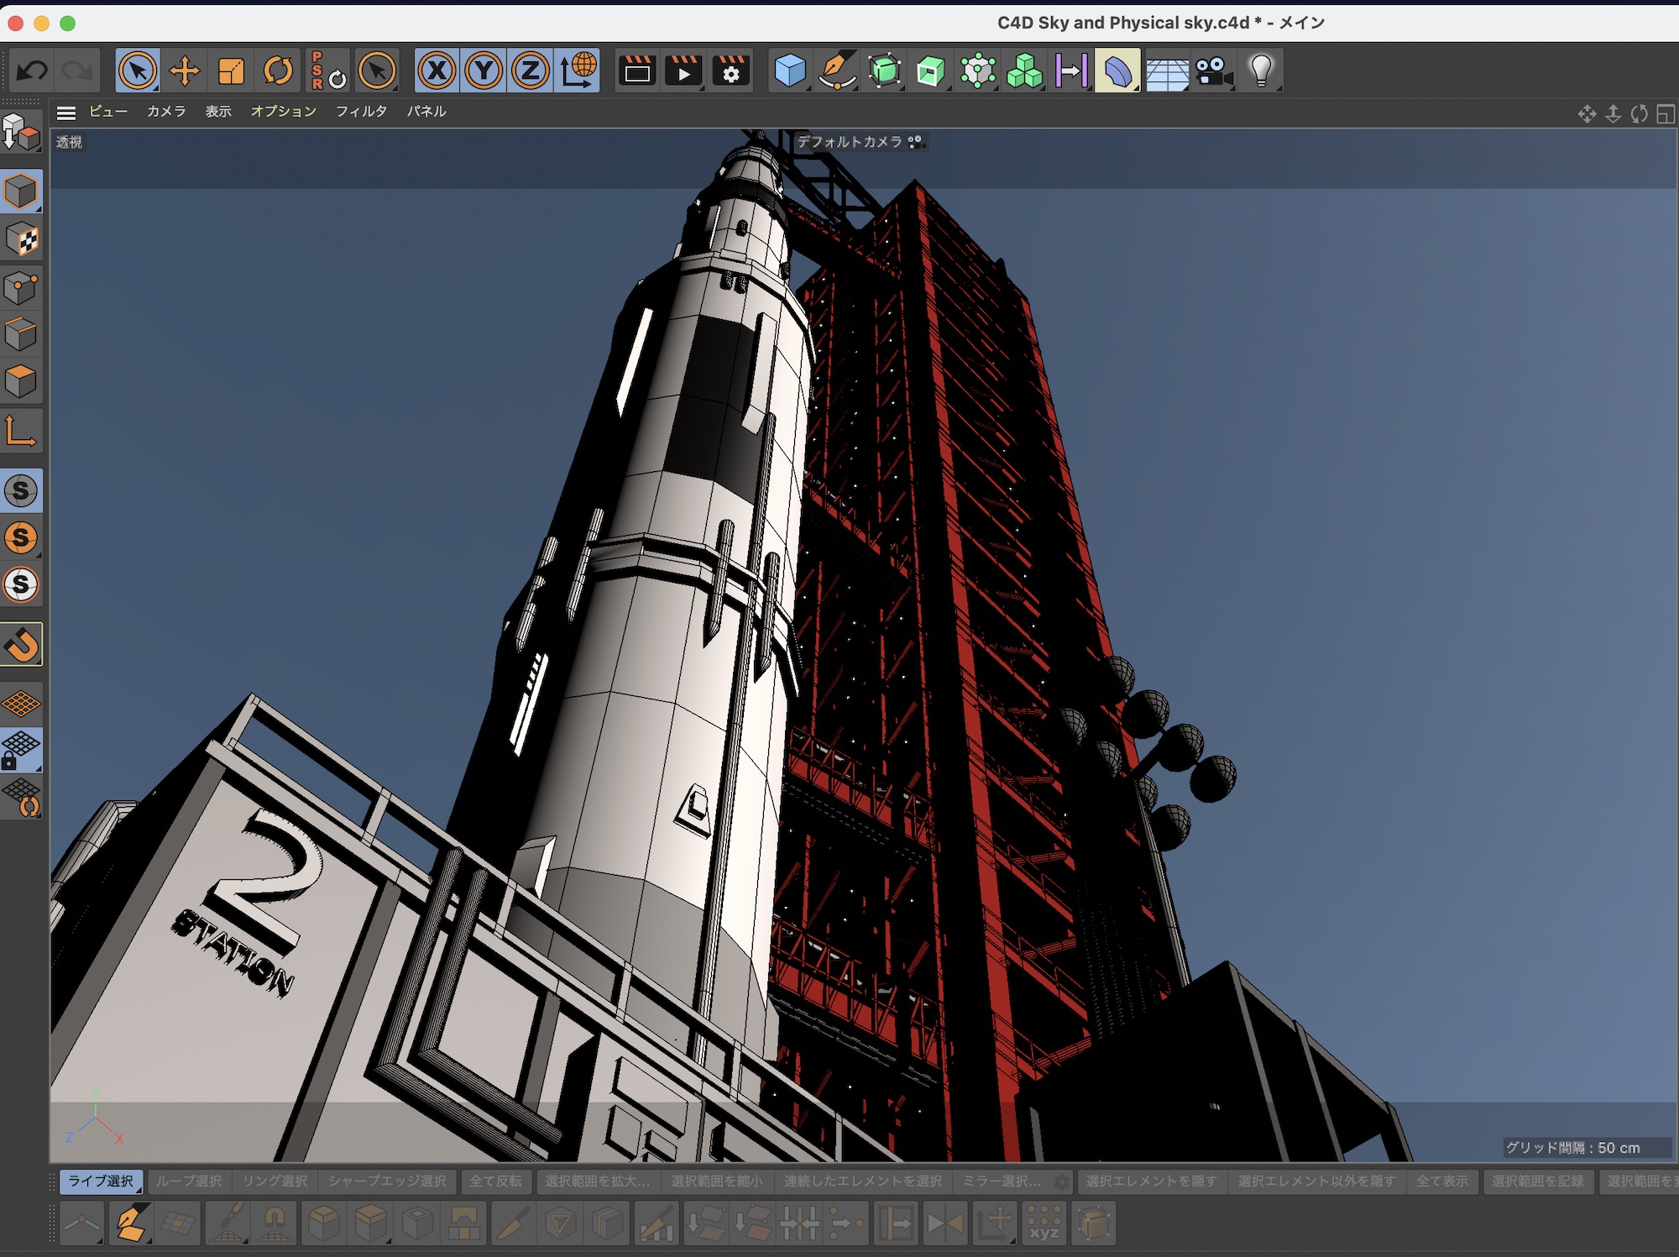Open the フィルタ menu

point(361,111)
